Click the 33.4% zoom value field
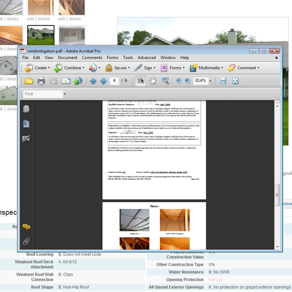292x292 pixels. 200,81
